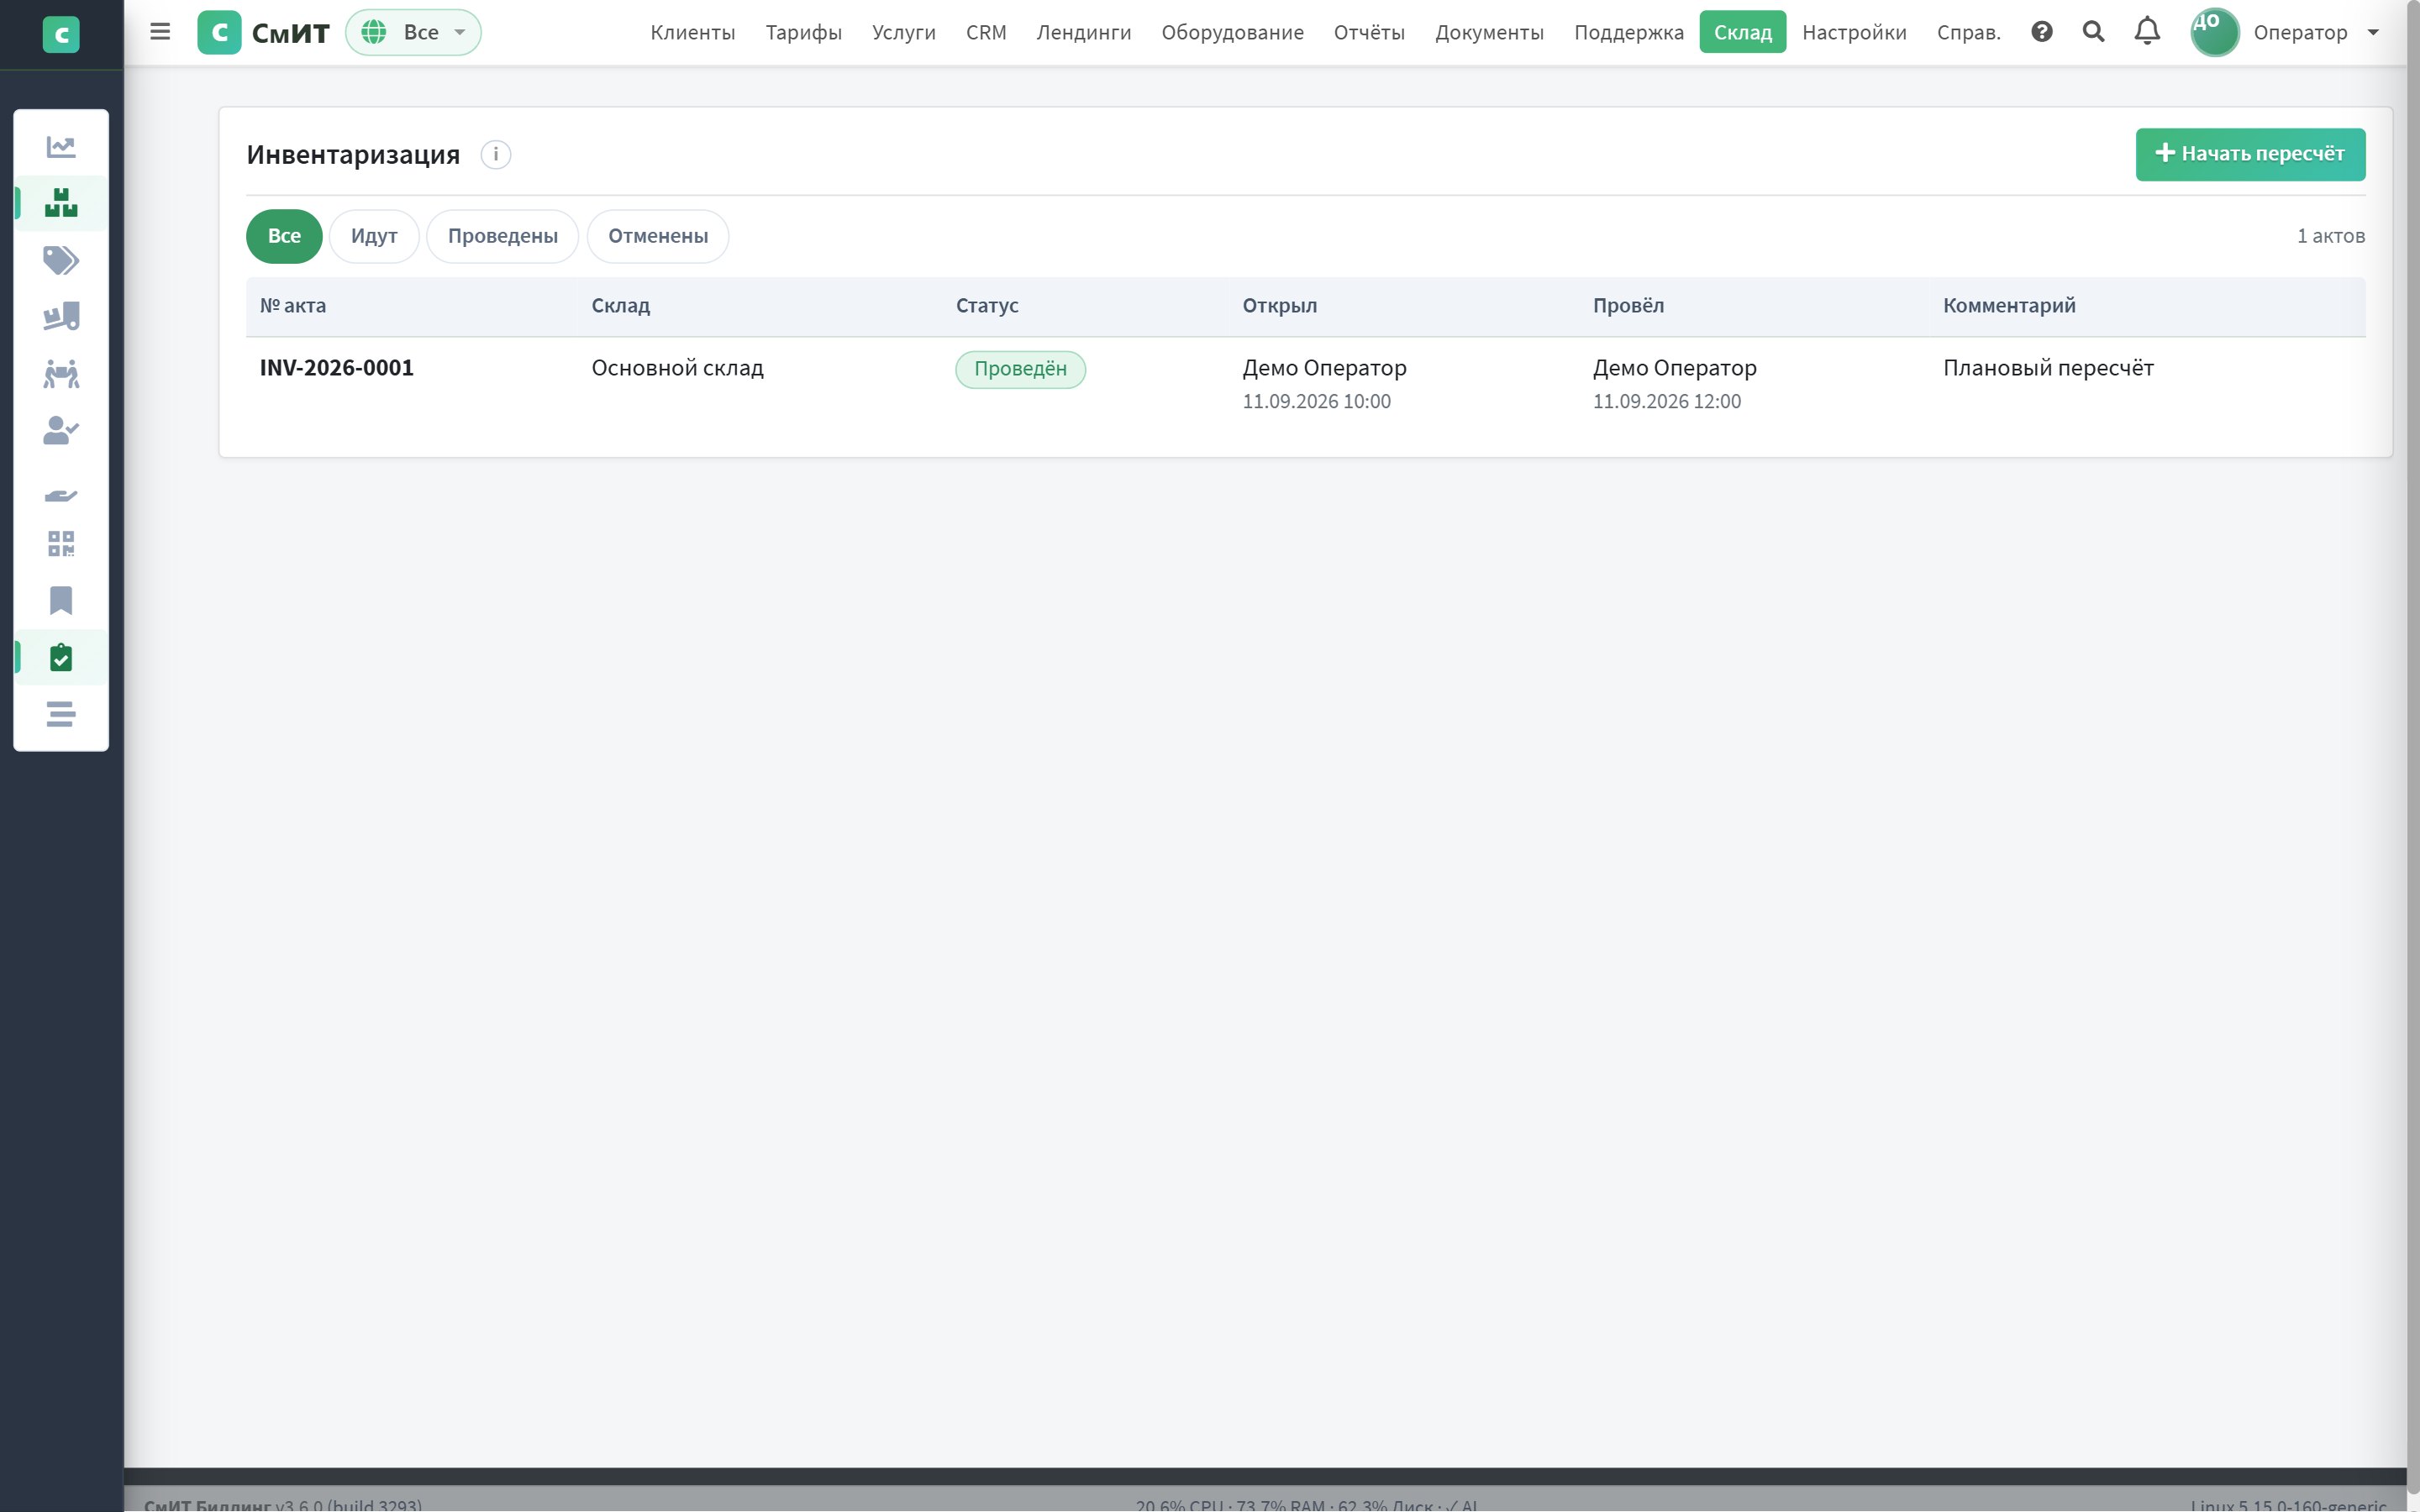Select the clipboard check inventory sidebar icon
Screen dimensions: 2420x1512
coord(61,658)
